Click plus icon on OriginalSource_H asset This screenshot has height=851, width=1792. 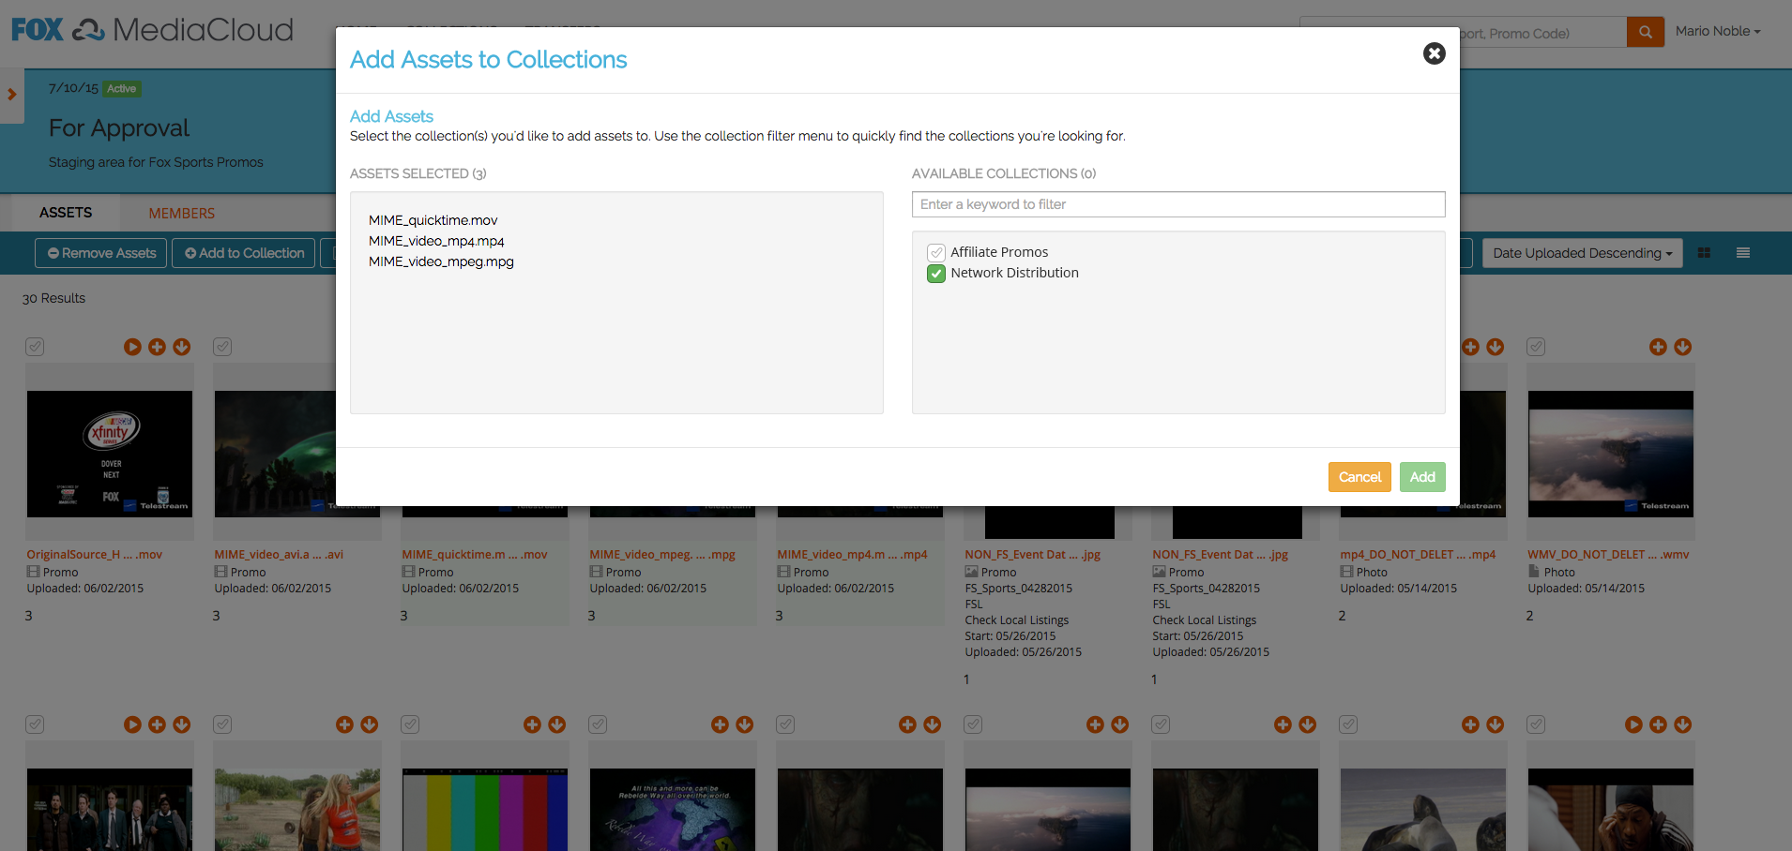(x=157, y=347)
